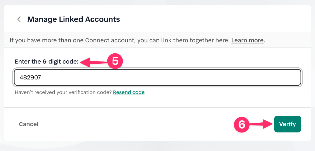The image size is (315, 151).
Task: Cancel linking the account
Action: 29,124
